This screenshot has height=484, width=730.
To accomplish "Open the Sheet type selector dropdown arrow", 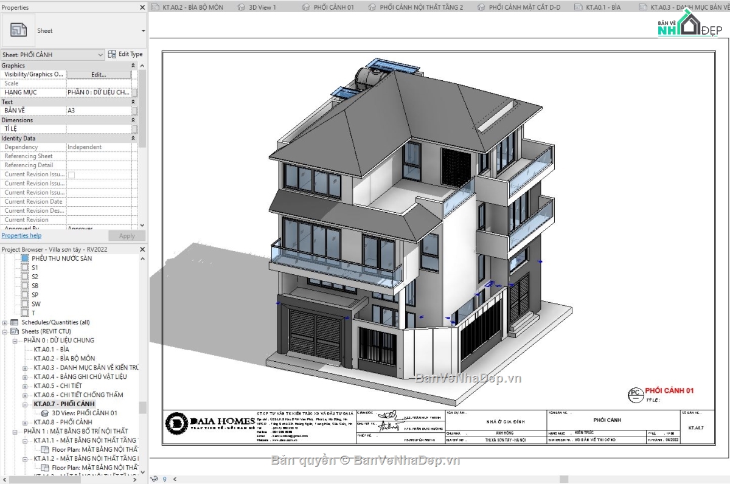I will (144, 30).
